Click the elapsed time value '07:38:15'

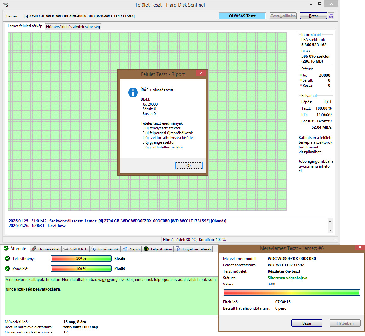pos(283,302)
